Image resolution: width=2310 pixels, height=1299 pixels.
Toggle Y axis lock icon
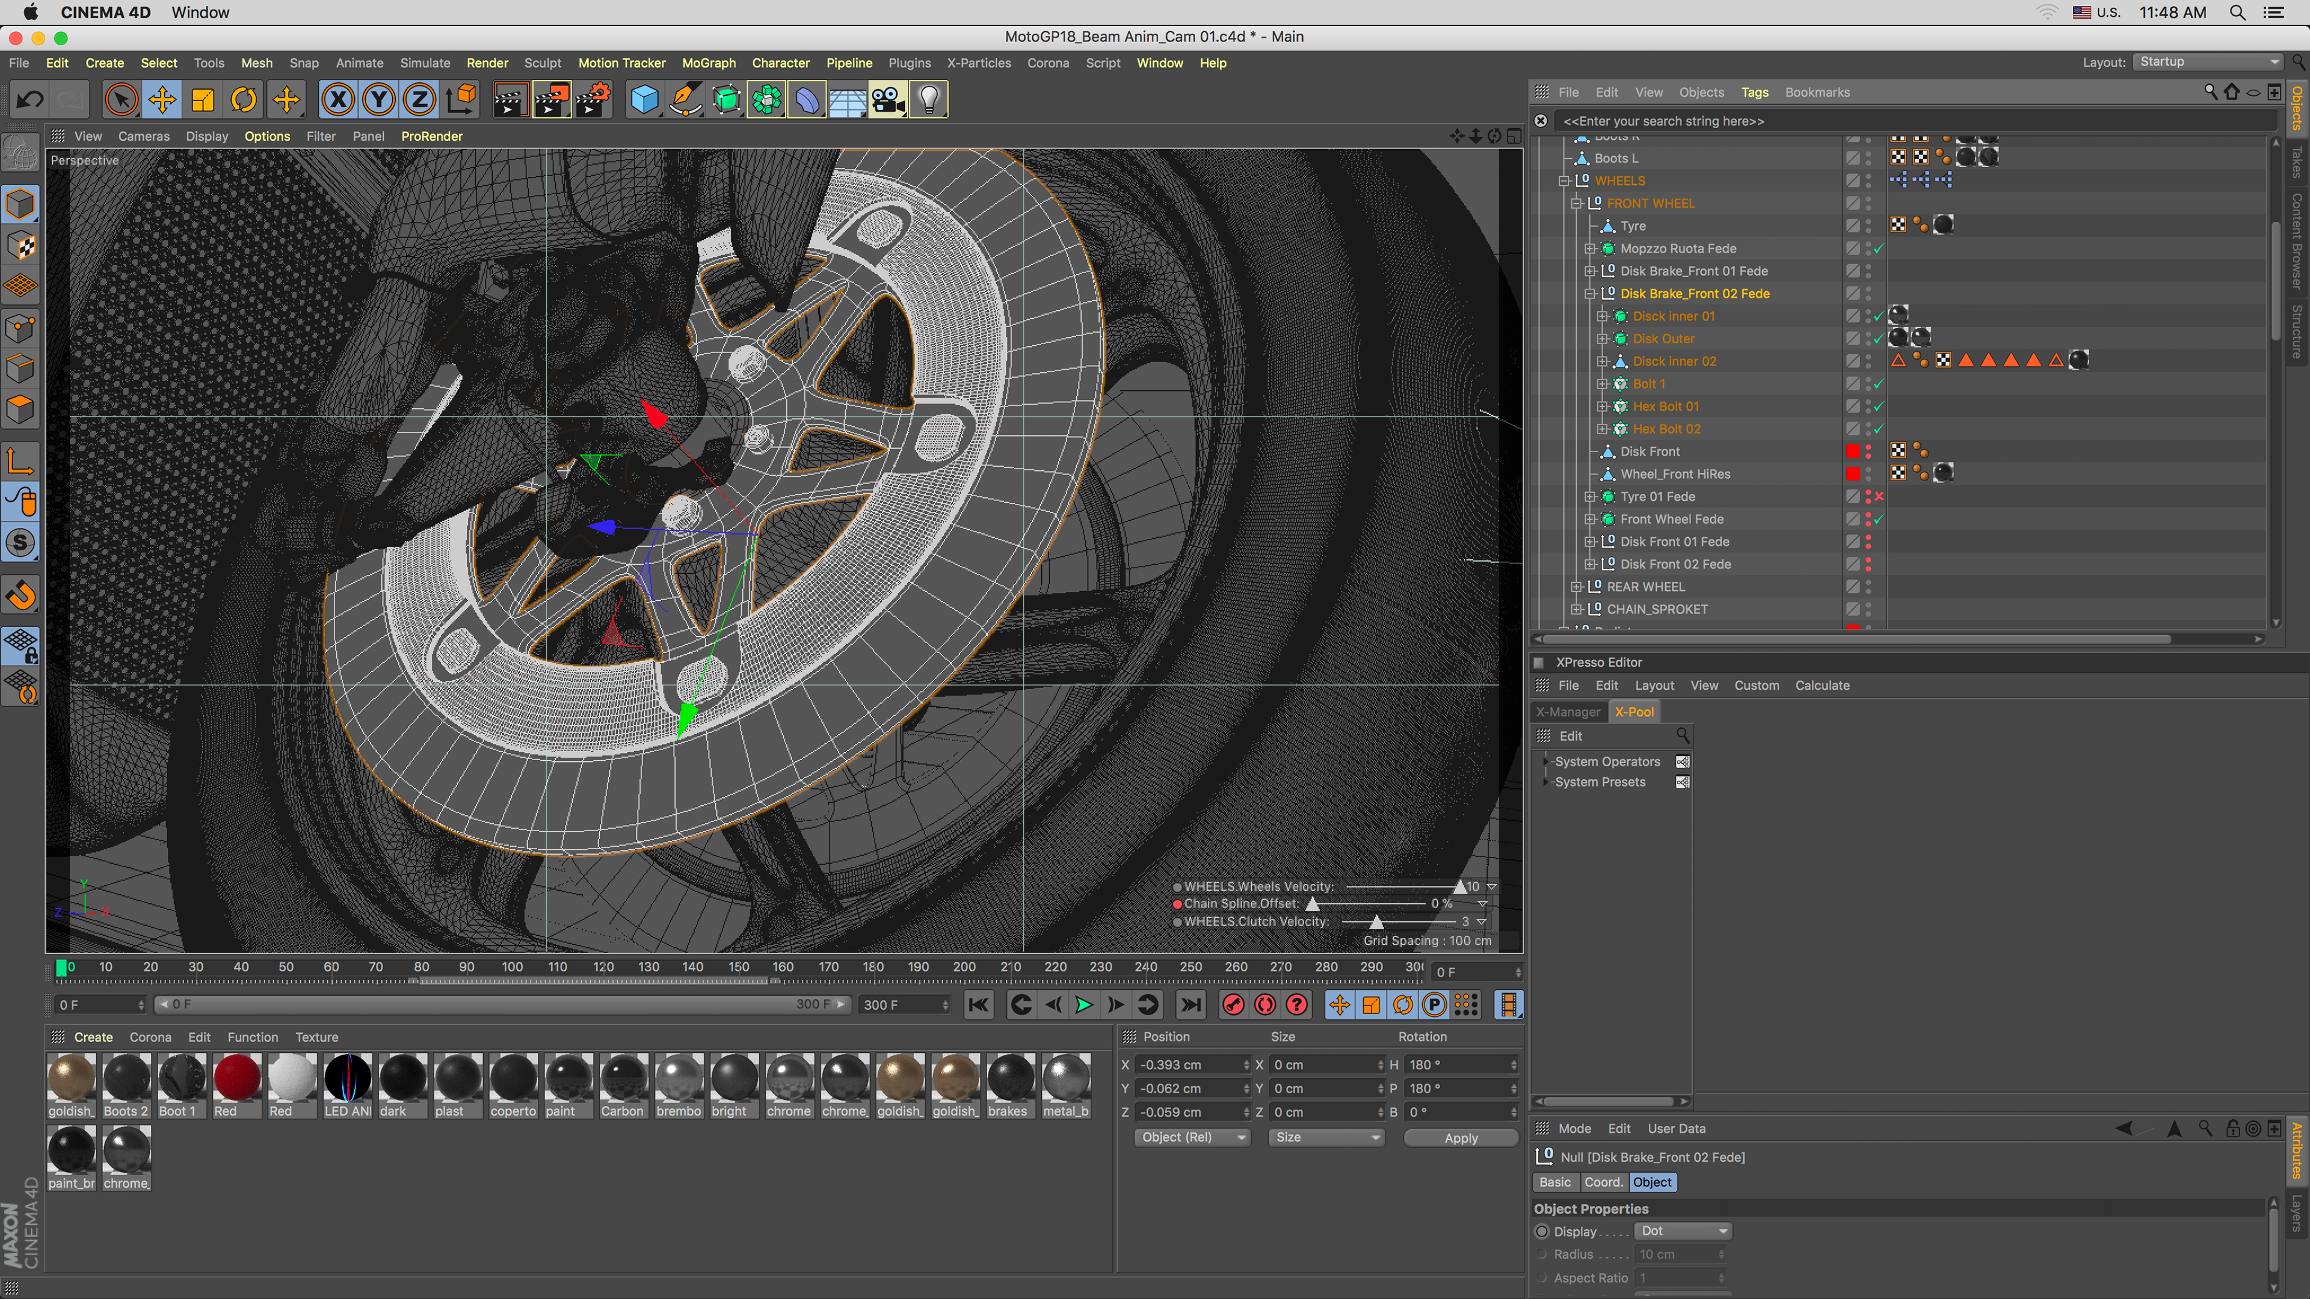click(x=380, y=99)
